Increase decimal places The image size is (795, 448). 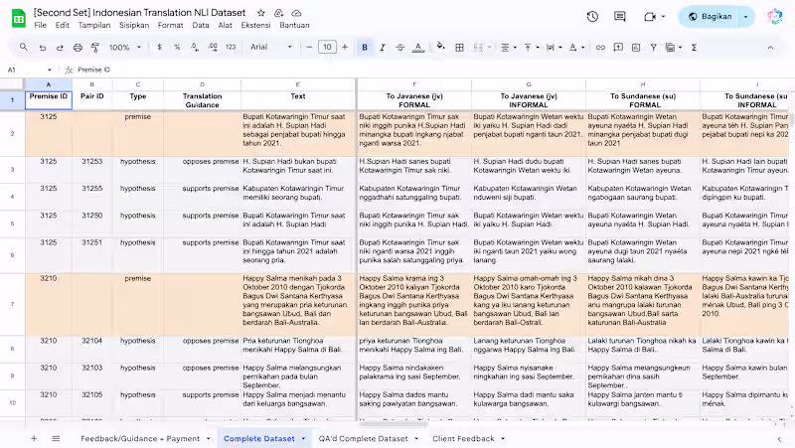(x=213, y=47)
